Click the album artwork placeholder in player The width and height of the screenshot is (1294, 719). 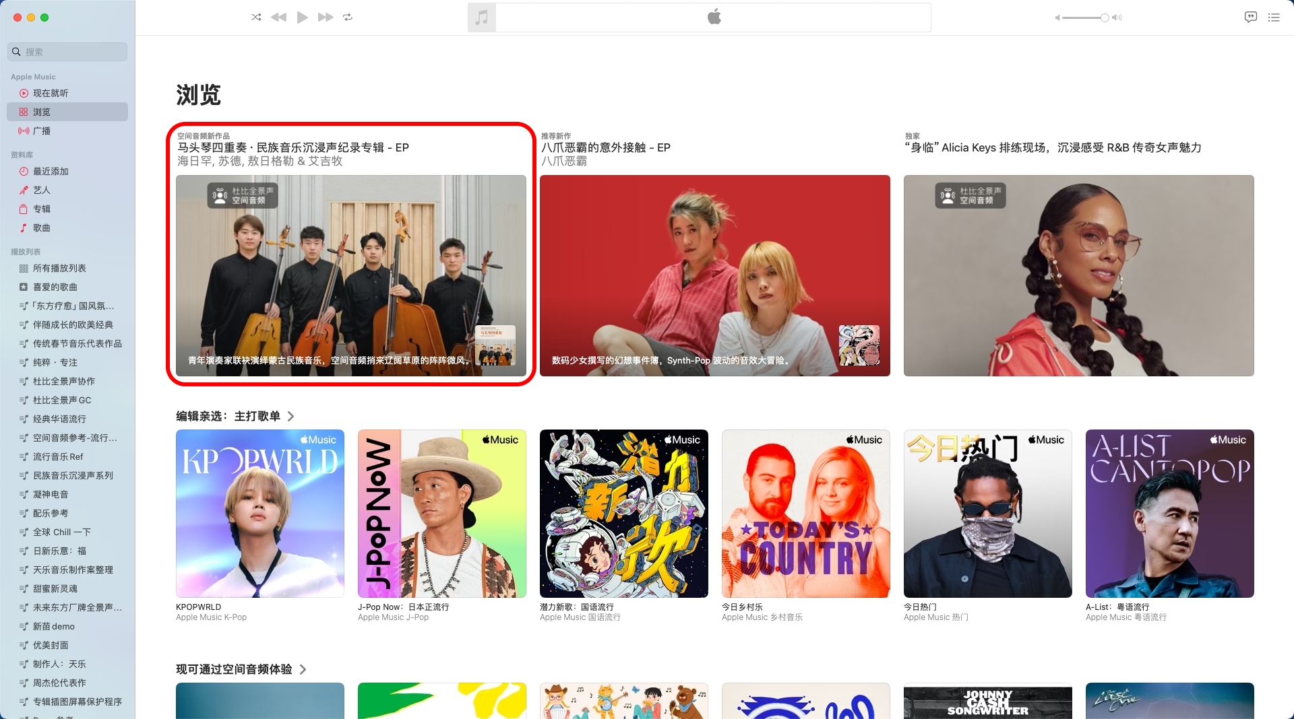(x=482, y=18)
